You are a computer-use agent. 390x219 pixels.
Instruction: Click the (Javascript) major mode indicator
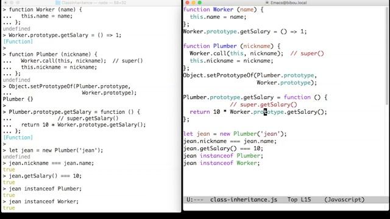click(x=344, y=200)
